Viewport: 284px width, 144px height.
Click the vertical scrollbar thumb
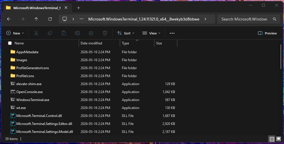point(281,56)
